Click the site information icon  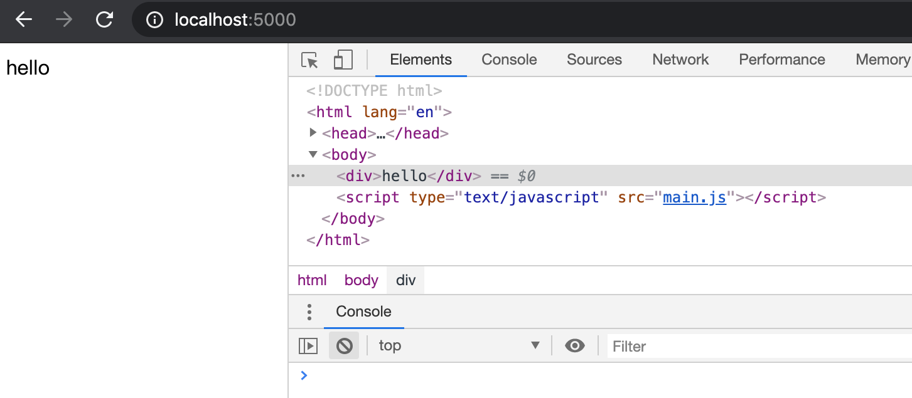tap(154, 20)
